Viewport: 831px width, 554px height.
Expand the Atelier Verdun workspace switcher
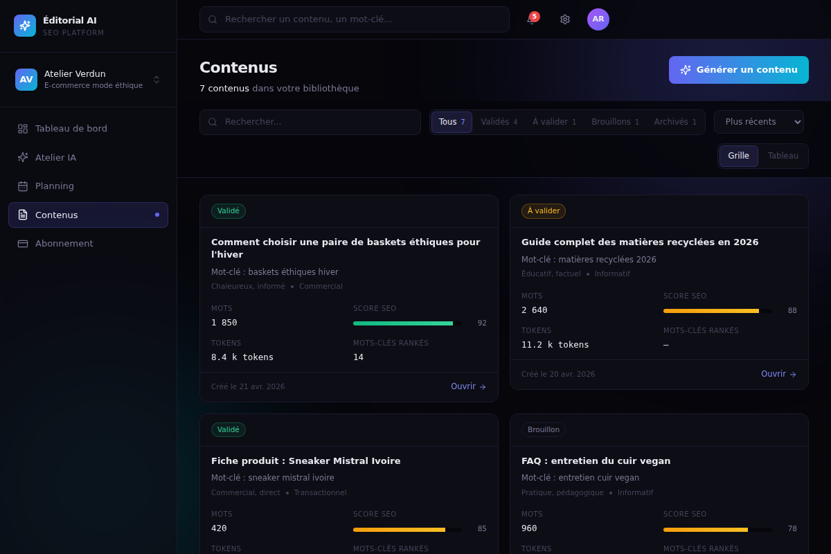(88, 80)
